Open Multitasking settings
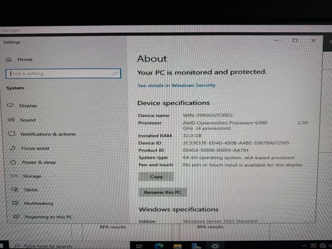 coord(38,203)
